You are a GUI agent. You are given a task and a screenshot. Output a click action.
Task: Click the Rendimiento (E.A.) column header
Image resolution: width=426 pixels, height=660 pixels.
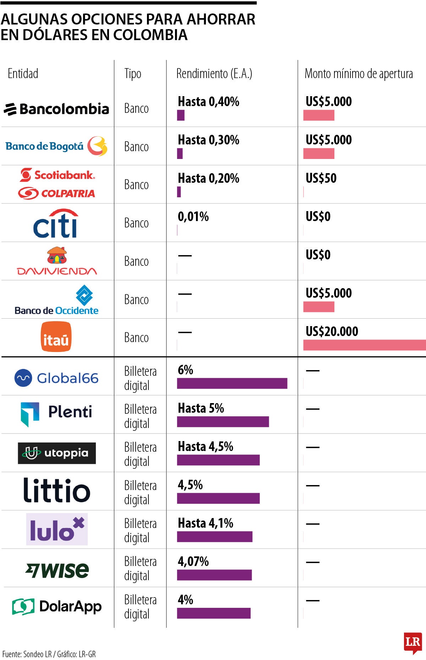point(214,74)
